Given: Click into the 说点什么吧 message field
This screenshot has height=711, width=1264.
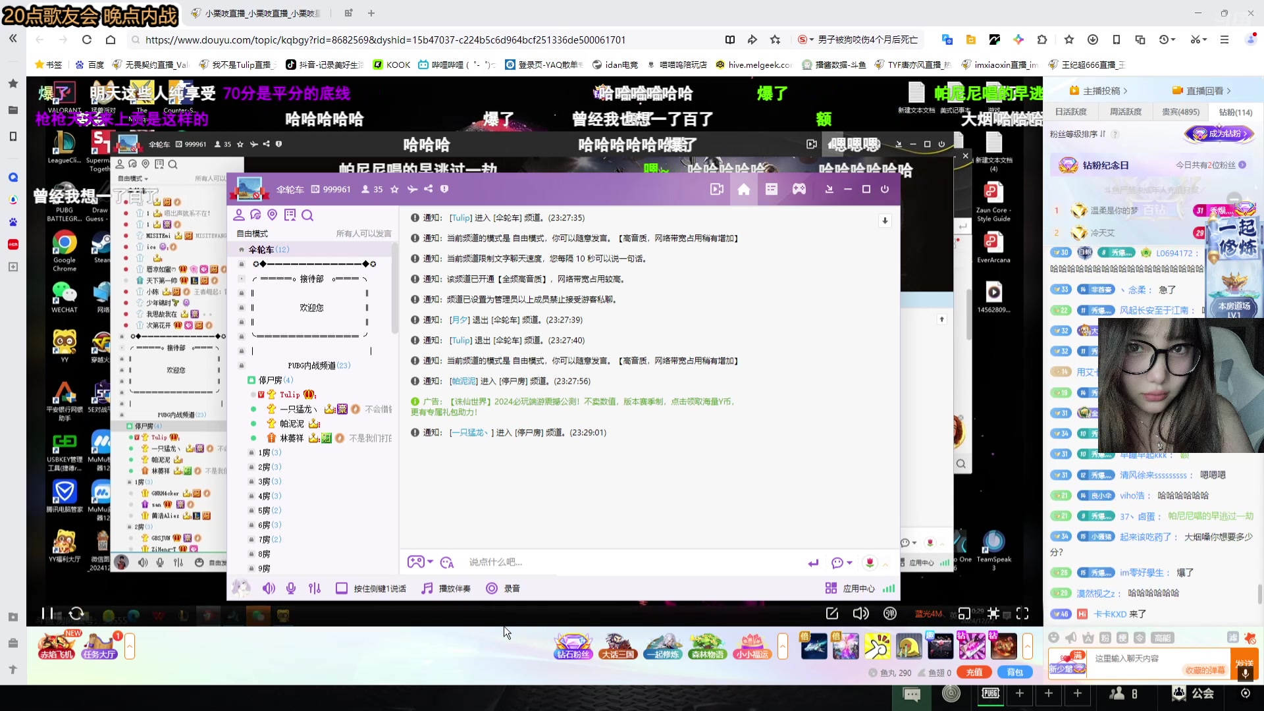Looking at the screenshot, I should 632,562.
